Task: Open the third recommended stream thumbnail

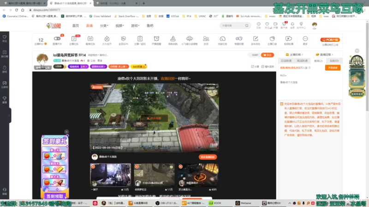Action: [x=198, y=175]
